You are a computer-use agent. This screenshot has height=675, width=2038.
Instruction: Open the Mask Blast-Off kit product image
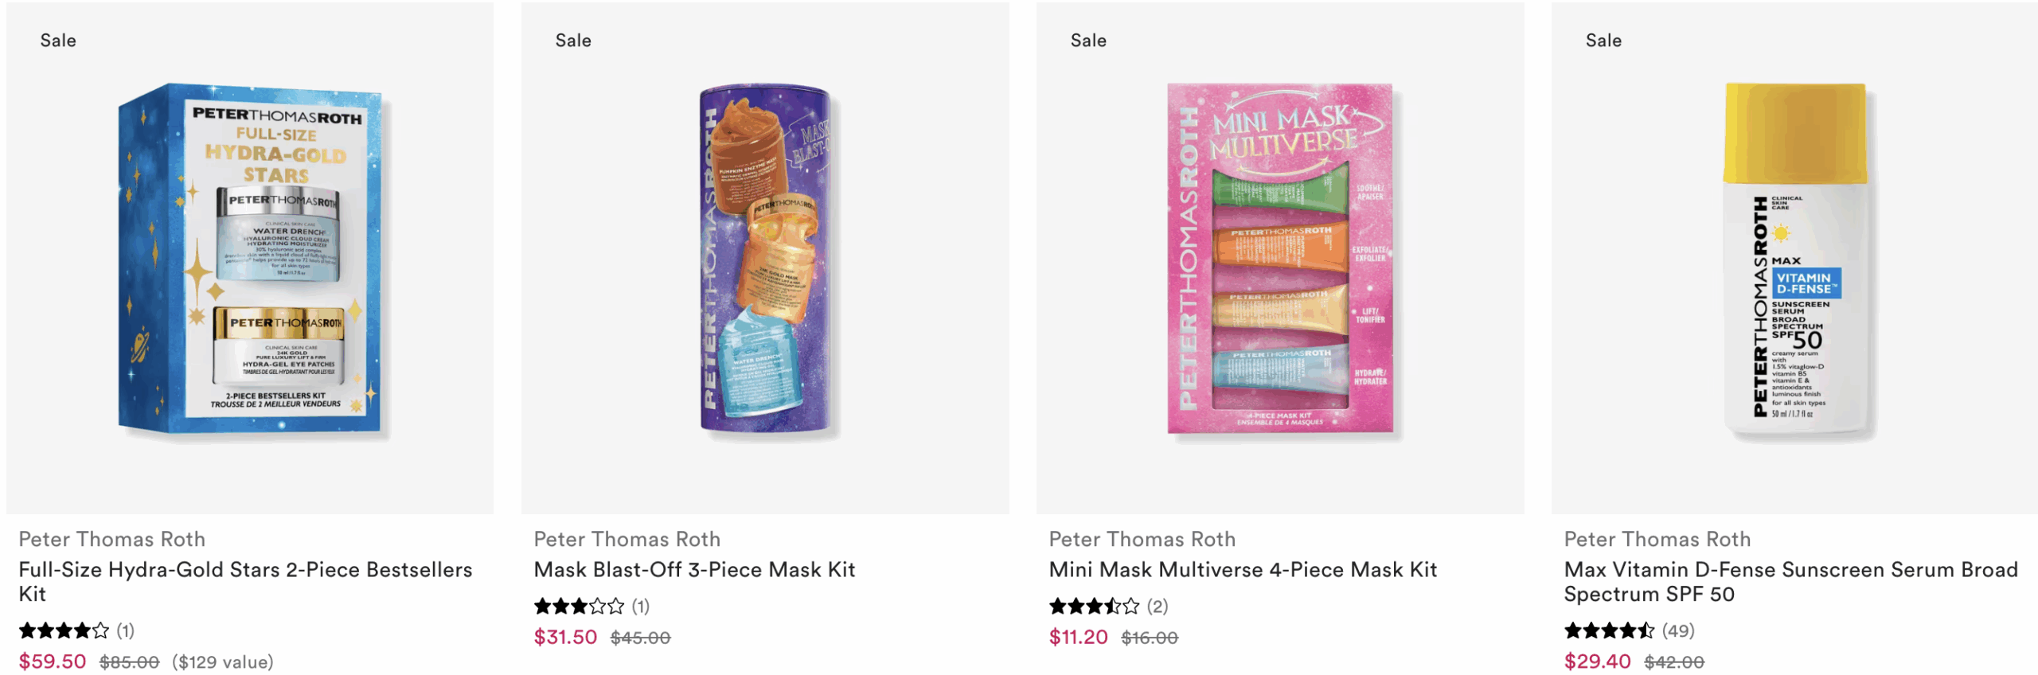[765, 259]
